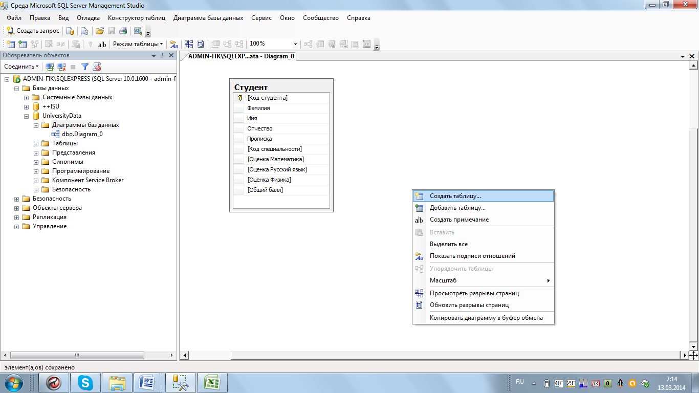Choose Просмотреть разрывы страниц in context menu
The image size is (699, 393).
tap(483, 293)
